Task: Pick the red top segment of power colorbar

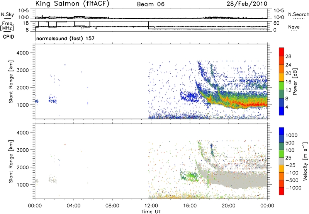Action: (282, 52)
